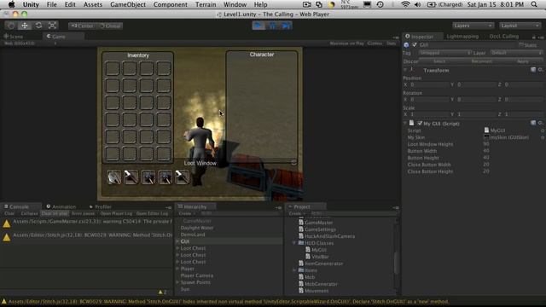Viewport: 546px width, 307px height.
Task: Select the VitalBar script in Project
Action: coord(320,257)
